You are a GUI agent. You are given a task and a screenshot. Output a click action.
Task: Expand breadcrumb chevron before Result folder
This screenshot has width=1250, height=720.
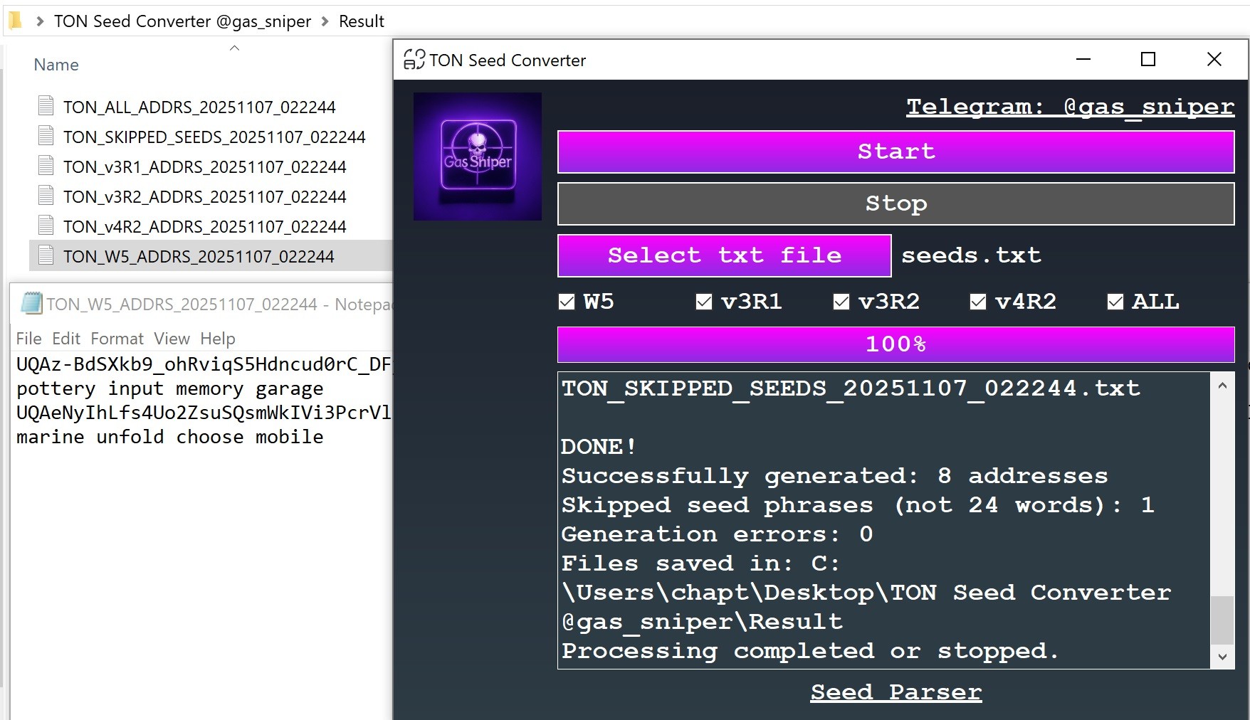point(325,21)
